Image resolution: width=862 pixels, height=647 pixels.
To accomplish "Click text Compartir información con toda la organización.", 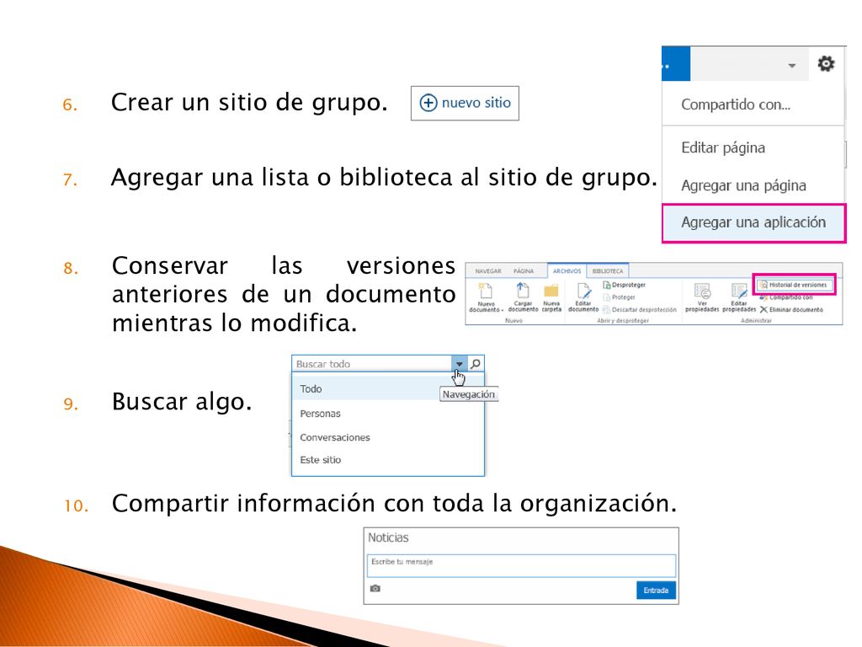I will point(394,504).
